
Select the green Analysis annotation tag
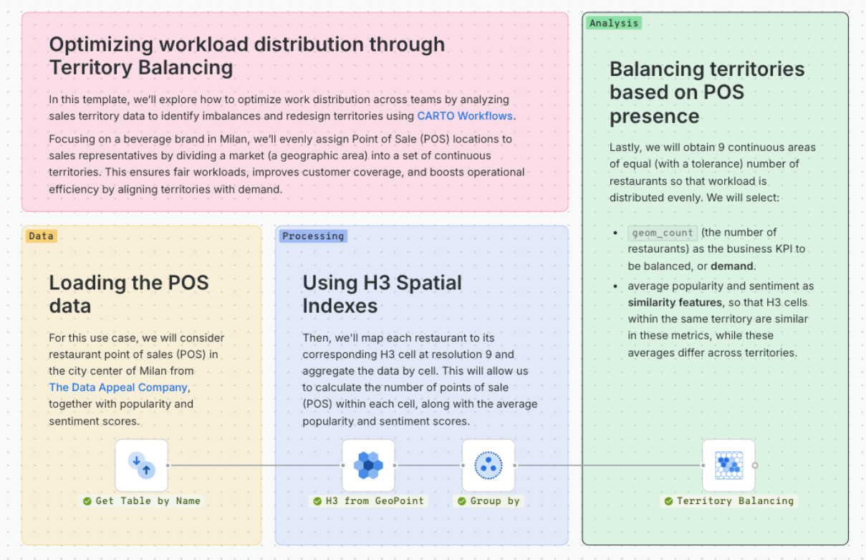coord(614,23)
